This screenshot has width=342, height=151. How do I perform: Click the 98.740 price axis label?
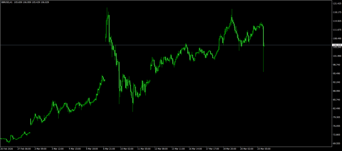[337, 65]
